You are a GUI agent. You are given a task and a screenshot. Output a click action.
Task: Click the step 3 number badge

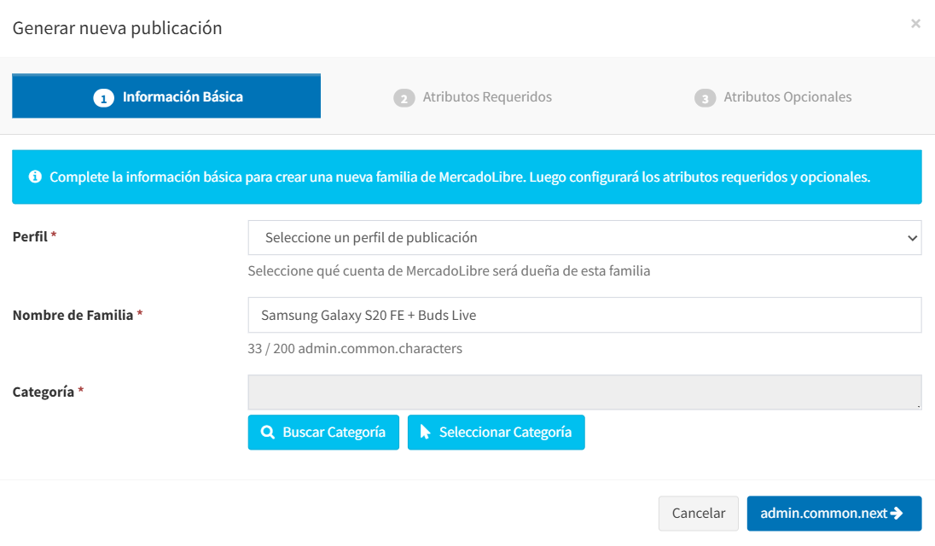point(704,98)
